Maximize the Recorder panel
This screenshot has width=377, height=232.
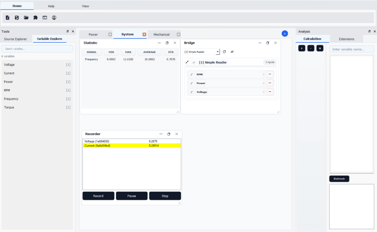tap(169, 134)
